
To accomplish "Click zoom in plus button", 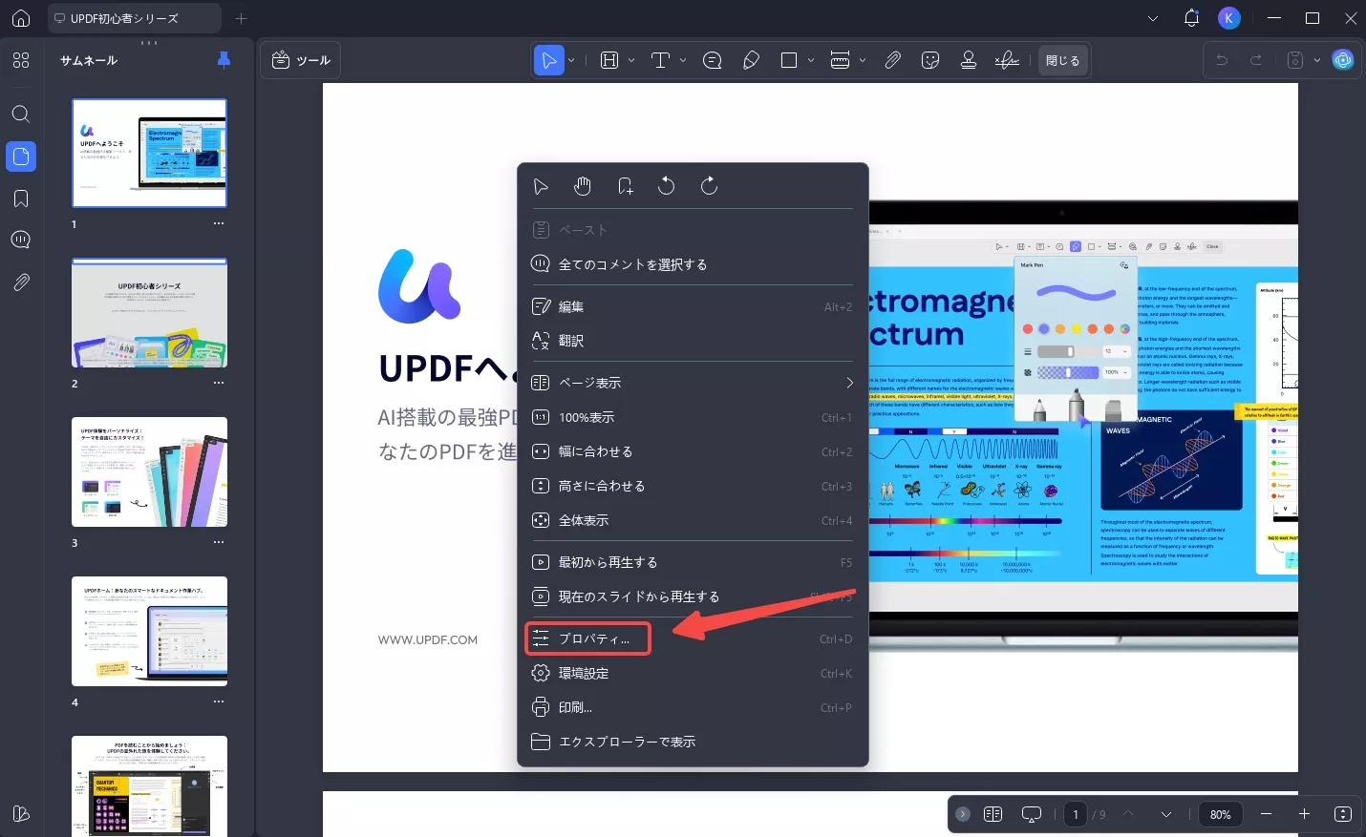I will [x=1304, y=814].
